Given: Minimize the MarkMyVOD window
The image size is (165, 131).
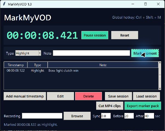Looking at the screenshot, I should click(133, 4).
